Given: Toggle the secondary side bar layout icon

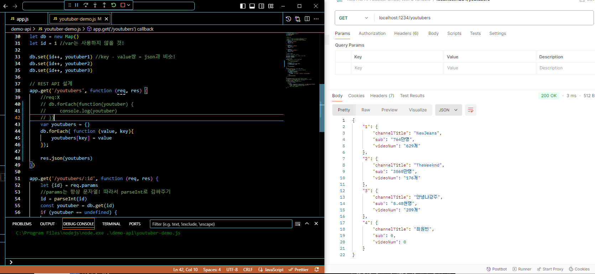Looking at the screenshot, I should coord(261,6).
